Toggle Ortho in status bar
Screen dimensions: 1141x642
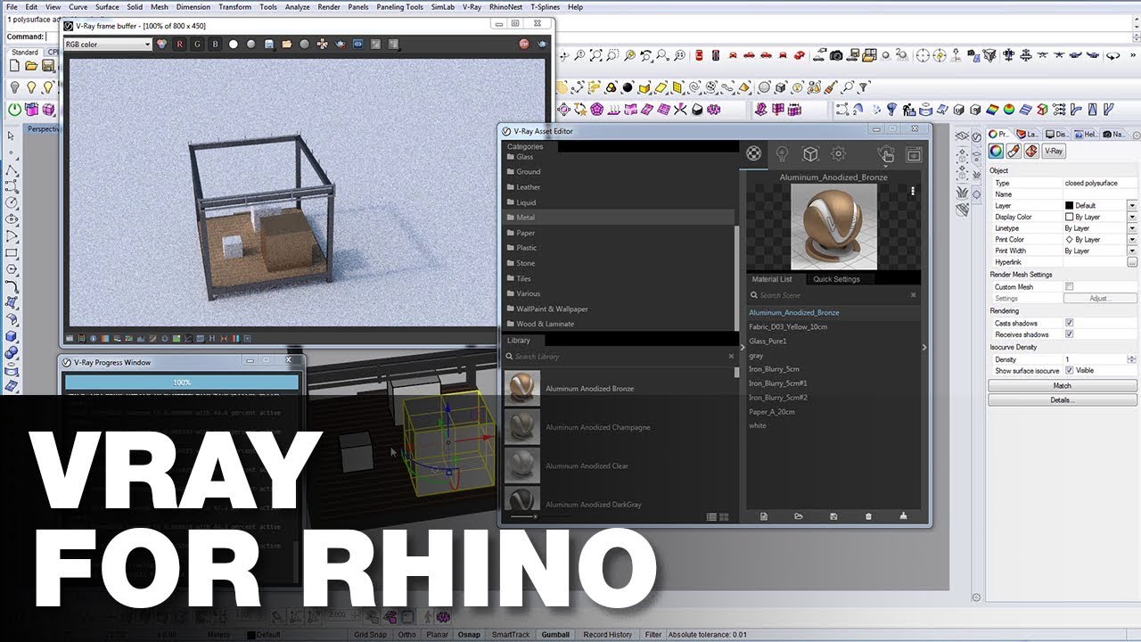coord(406,635)
